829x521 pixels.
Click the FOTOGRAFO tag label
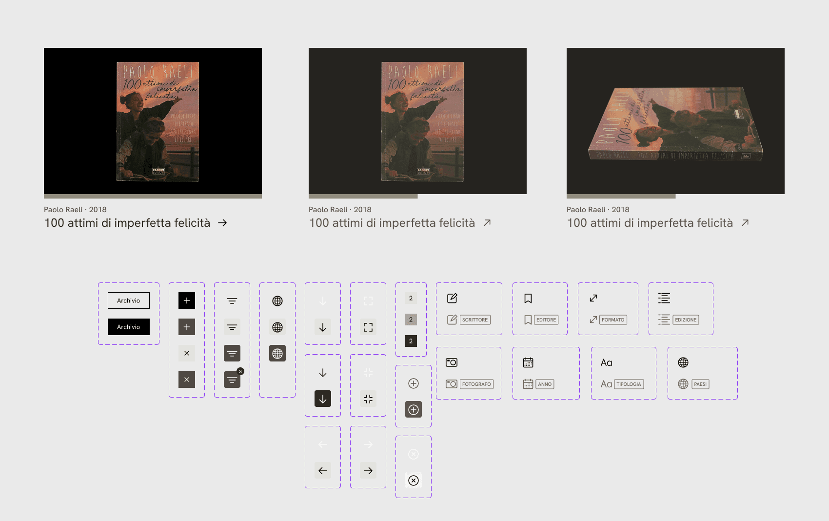[x=476, y=384]
